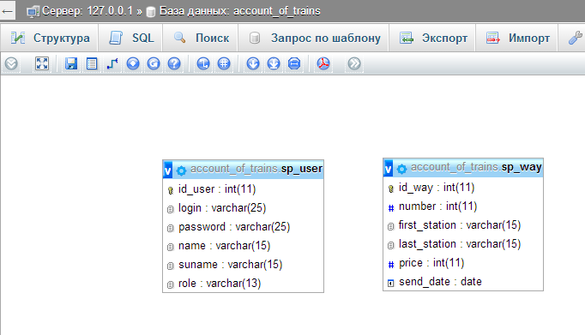585x335 pixels.
Task: Collapse the sp_way table with its V toggle
Action: pos(388,169)
